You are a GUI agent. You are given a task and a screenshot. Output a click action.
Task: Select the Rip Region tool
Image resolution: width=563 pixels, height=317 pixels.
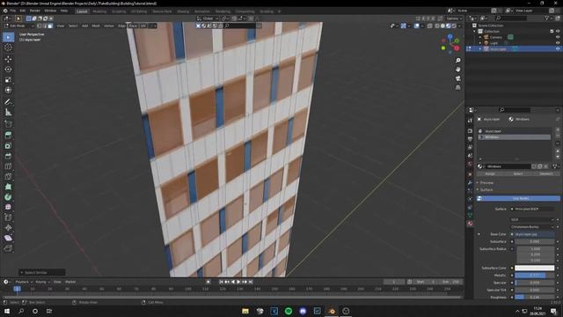point(8,248)
